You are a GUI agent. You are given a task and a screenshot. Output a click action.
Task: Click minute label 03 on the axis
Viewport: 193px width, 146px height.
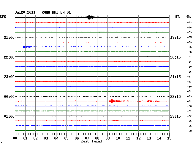tap(46, 138)
